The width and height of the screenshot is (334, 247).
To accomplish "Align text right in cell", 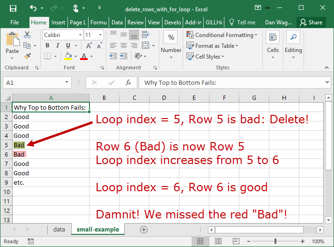I will click(x=134, y=45).
